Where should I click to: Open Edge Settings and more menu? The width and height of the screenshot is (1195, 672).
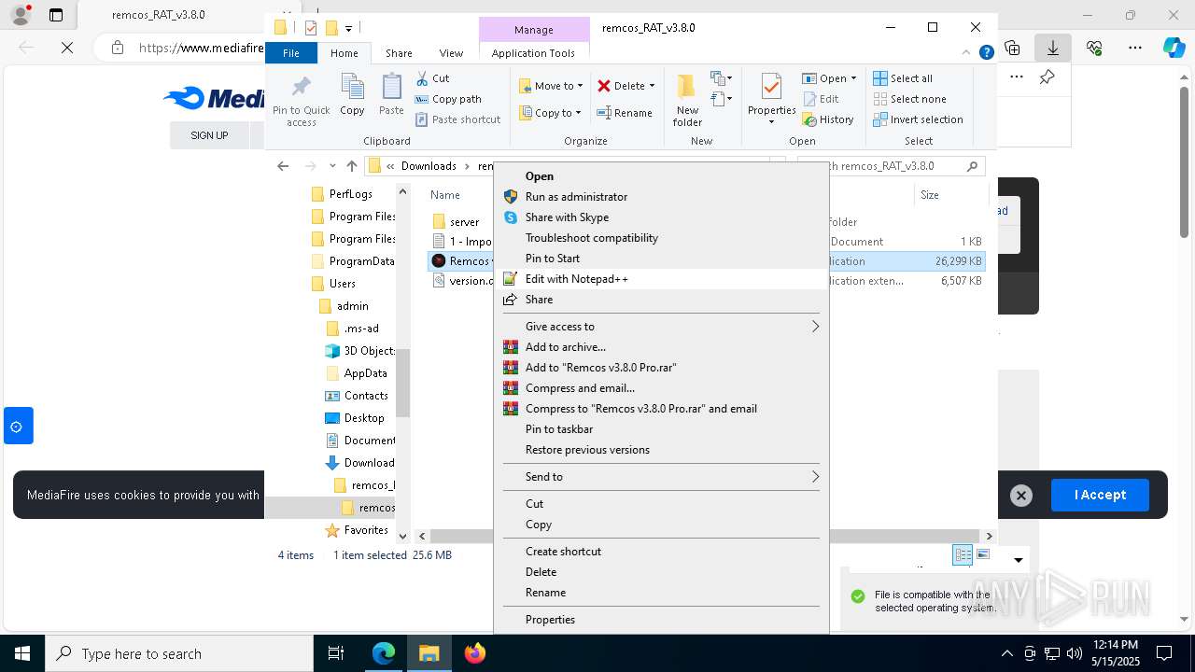[1135, 48]
